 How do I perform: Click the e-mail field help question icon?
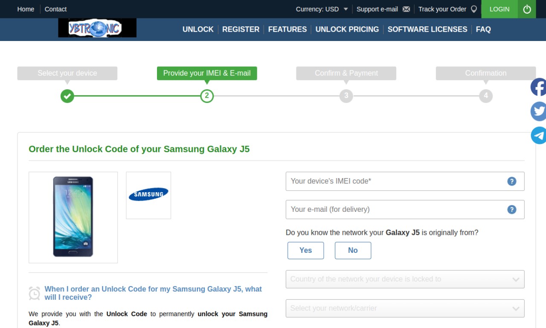(512, 209)
